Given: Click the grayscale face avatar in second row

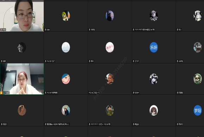Looking at the screenshot, I should tap(22, 47).
